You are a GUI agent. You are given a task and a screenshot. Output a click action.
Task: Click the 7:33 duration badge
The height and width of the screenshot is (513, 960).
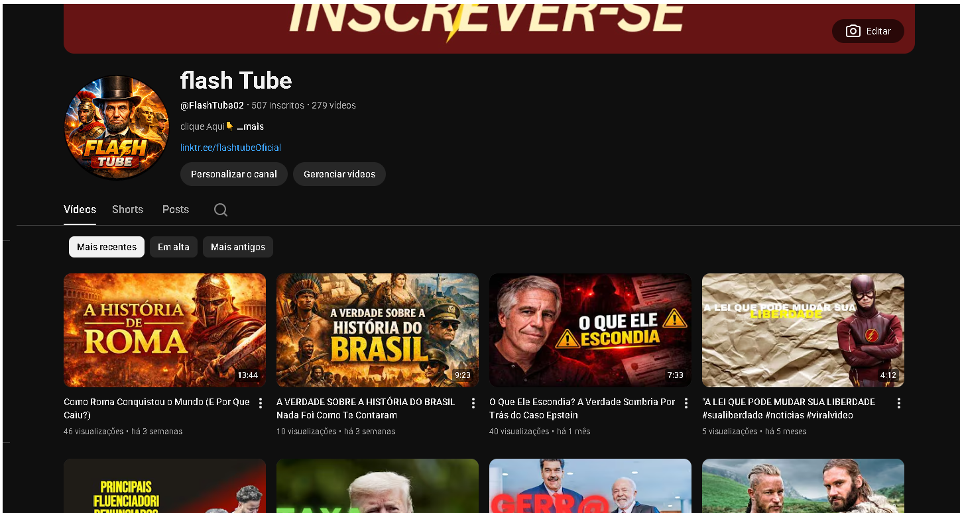pyautogui.click(x=675, y=375)
